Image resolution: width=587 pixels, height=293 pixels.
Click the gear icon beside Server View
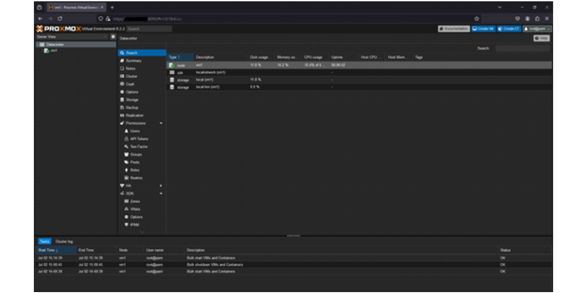click(113, 37)
